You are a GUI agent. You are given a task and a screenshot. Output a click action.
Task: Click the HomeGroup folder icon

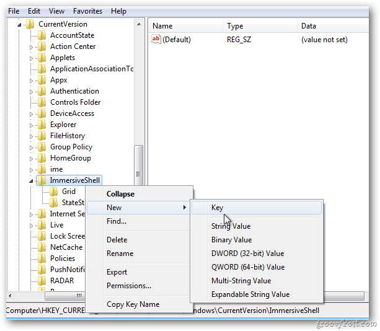click(x=42, y=158)
